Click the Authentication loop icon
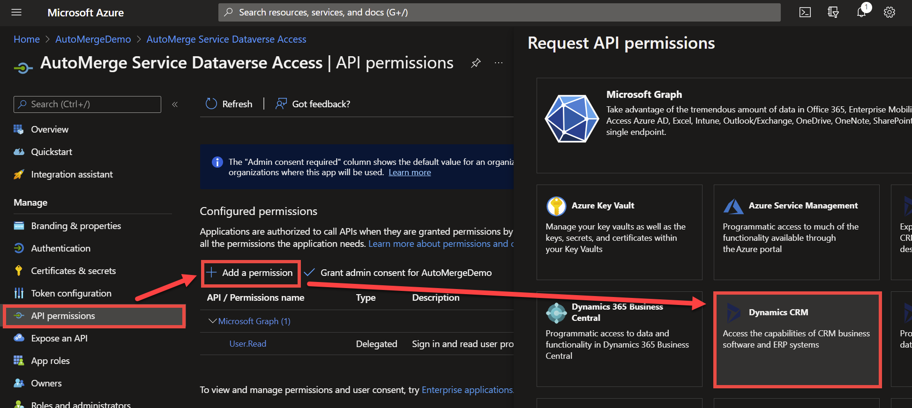Screen dimensions: 912x408 [x=19, y=248]
